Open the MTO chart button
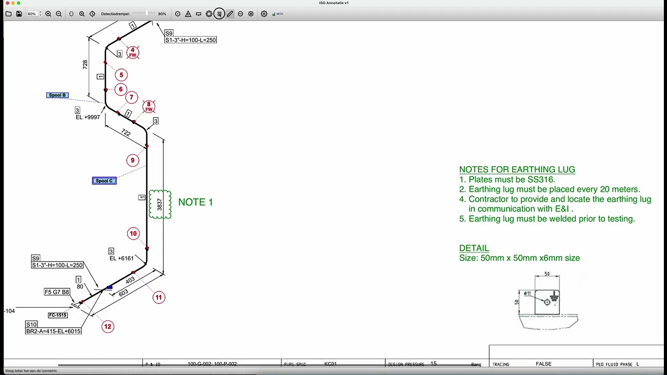This screenshot has height=375, width=667. coord(277,14)
